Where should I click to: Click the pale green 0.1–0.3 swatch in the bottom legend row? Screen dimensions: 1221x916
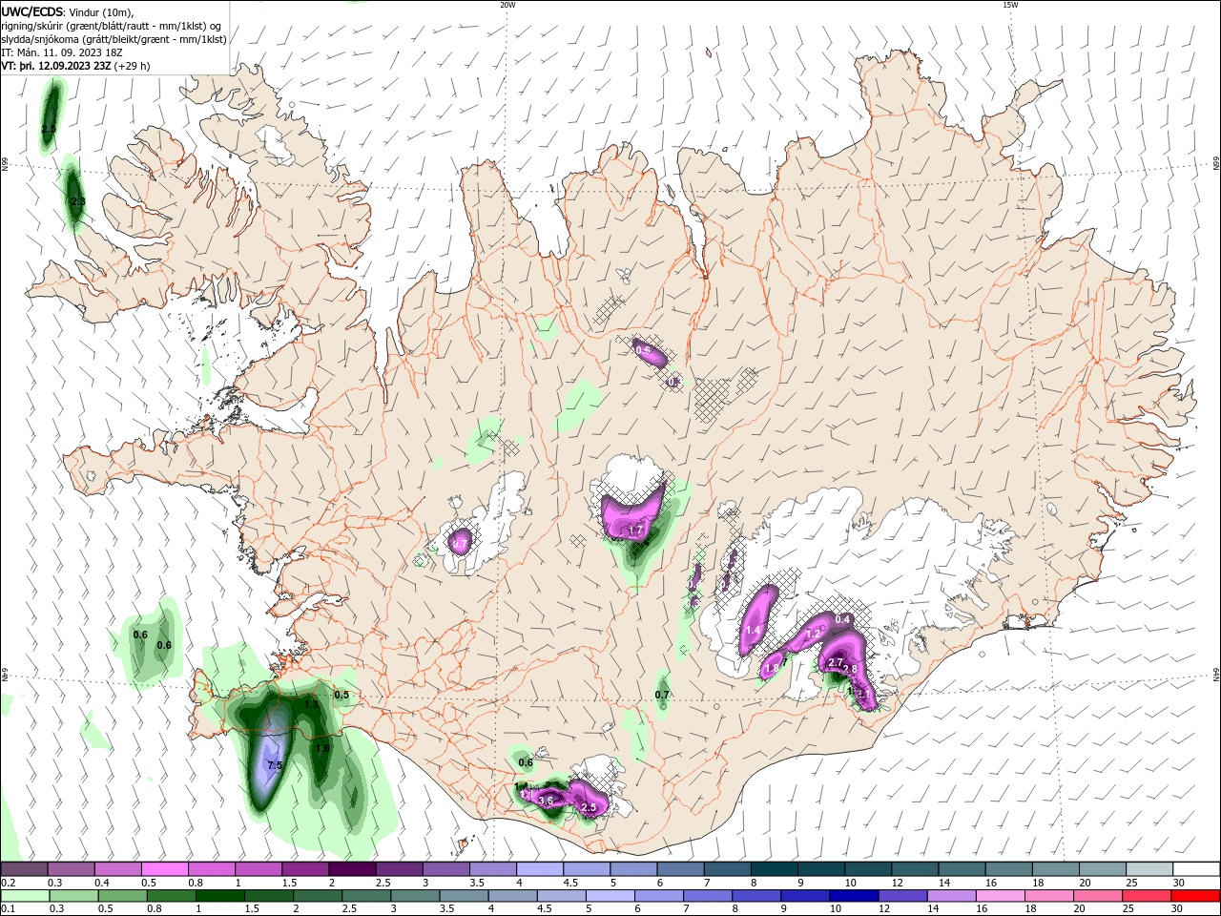tap(24, 896)
